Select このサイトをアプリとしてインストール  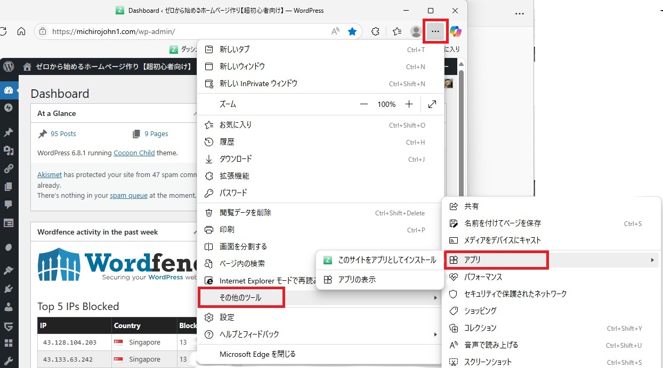[x=380, y=260]
